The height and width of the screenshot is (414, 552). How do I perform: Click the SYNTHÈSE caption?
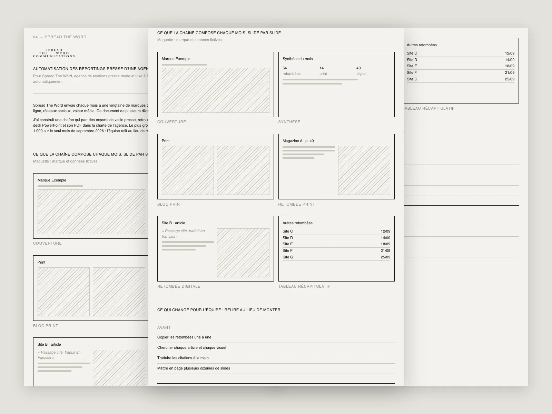[289, 122]
